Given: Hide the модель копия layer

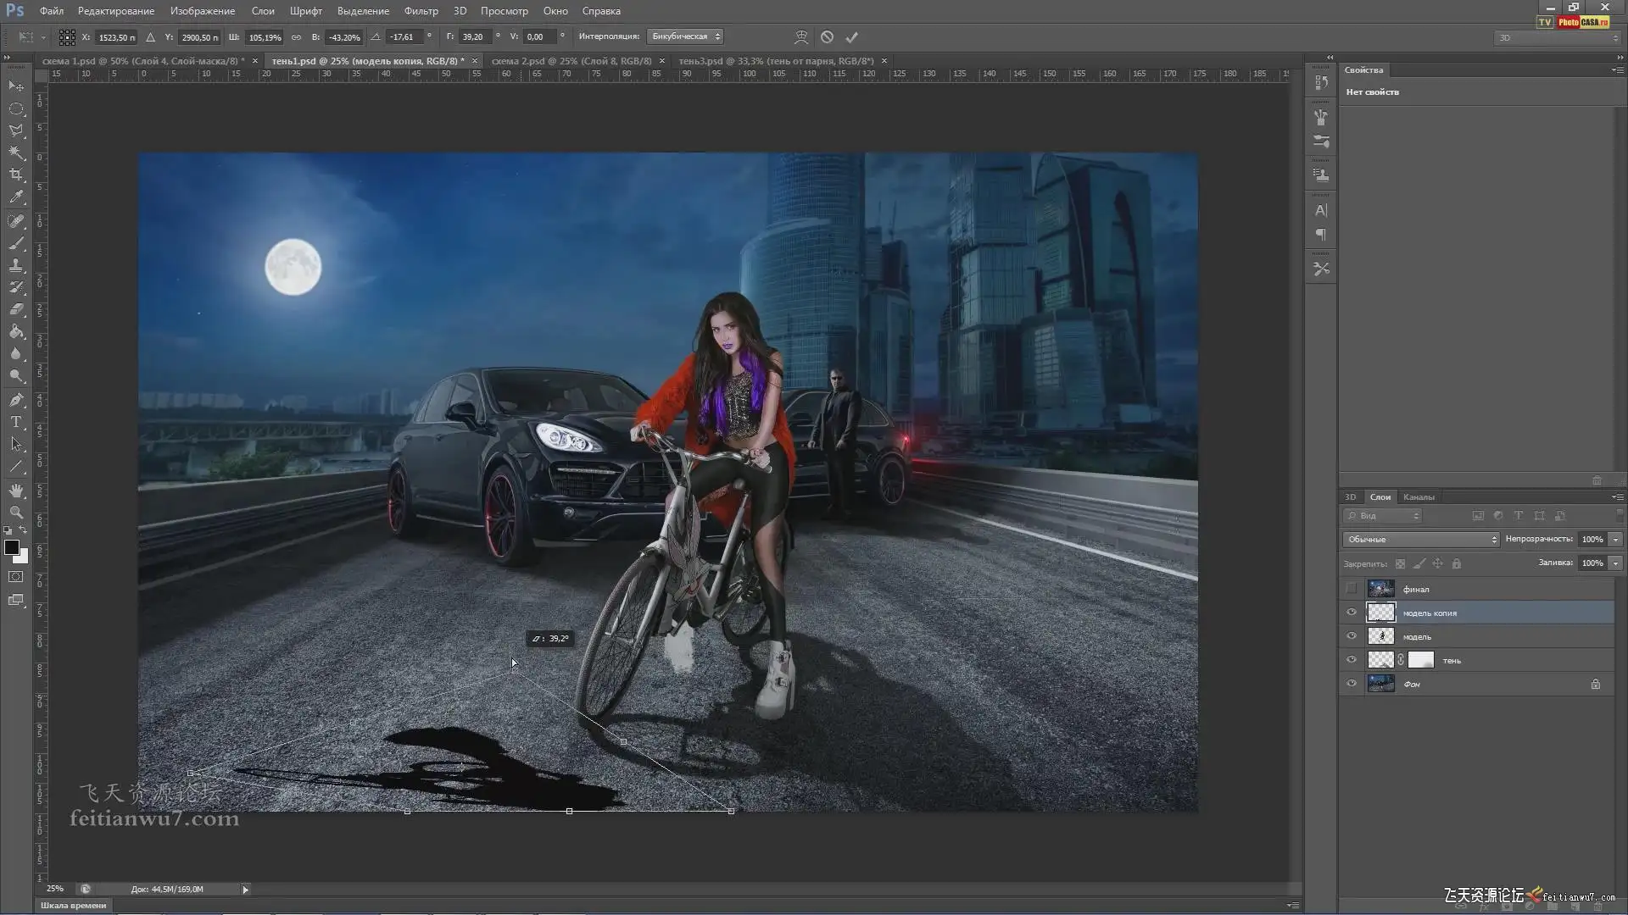Looking at the screenshot, I should pos(1352,613).
